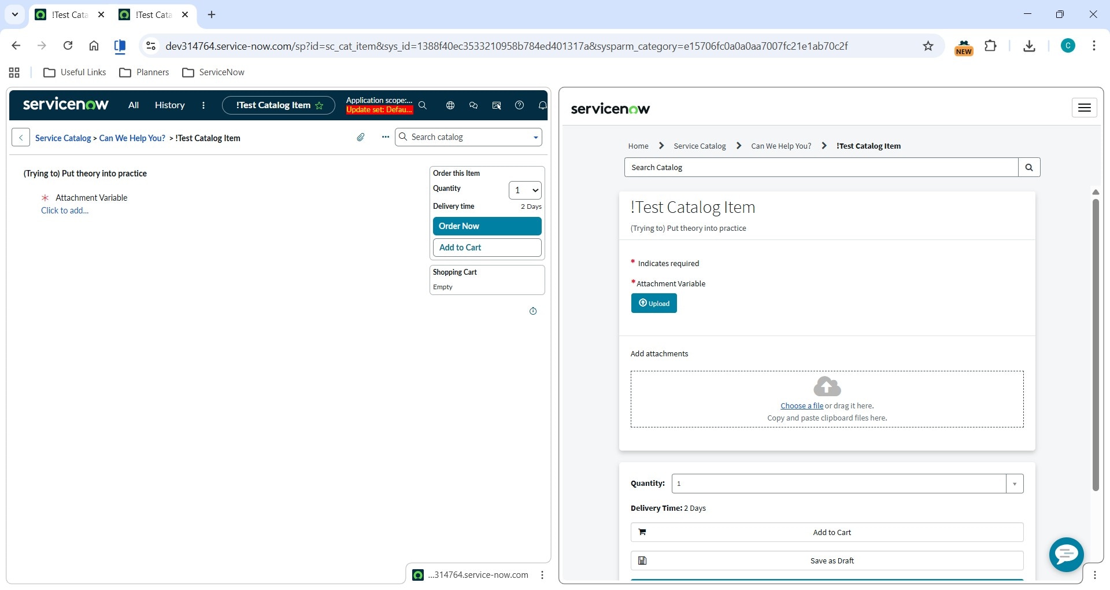
Task: Open the more menus vertical dots
Action: pyautogui.click(x=203, y=105)
